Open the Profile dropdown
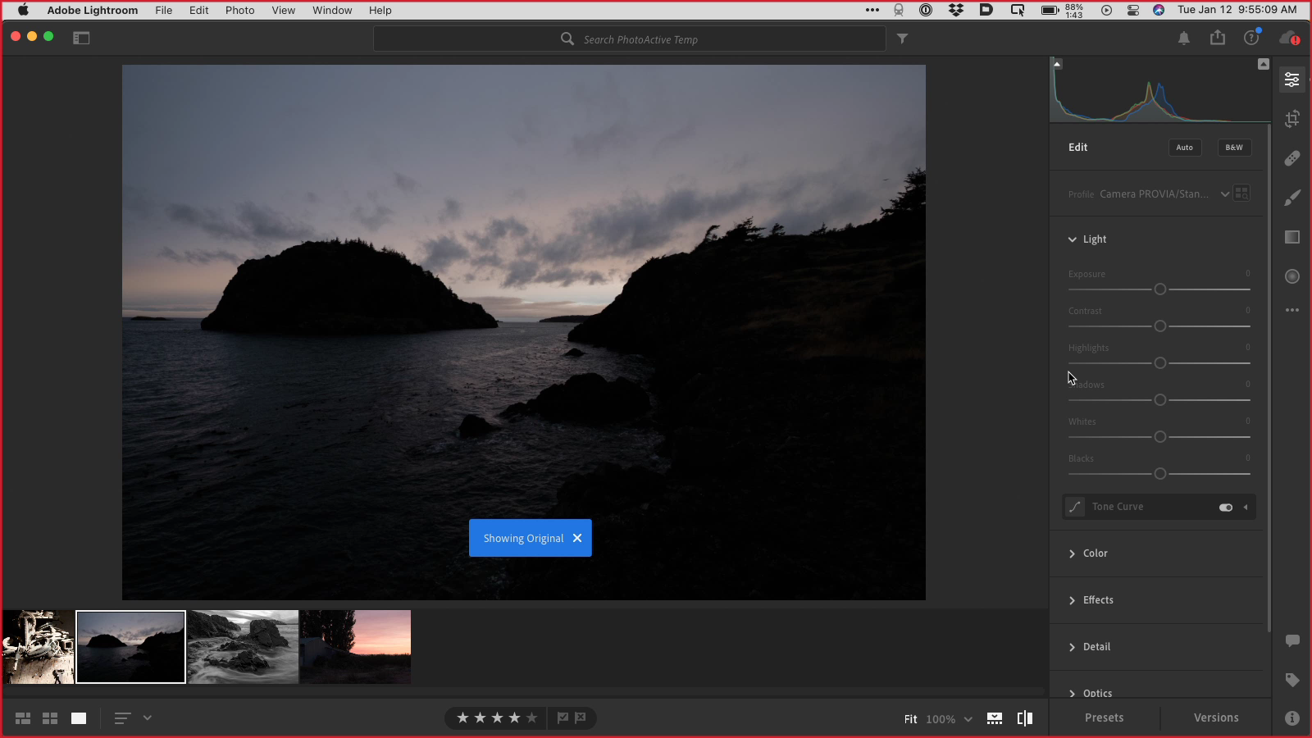The image size is (1312, 738). (1225, 194)
